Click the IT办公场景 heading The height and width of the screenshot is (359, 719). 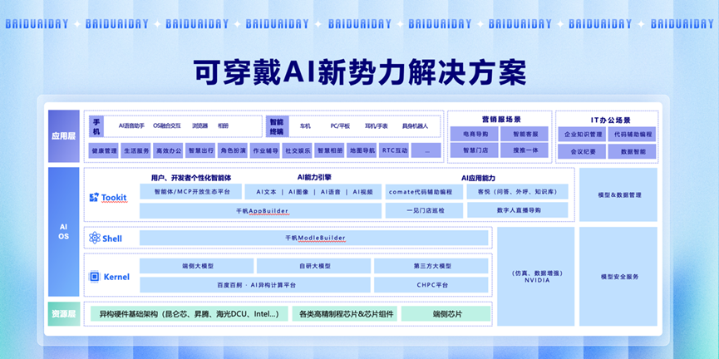tap(610, 120)
